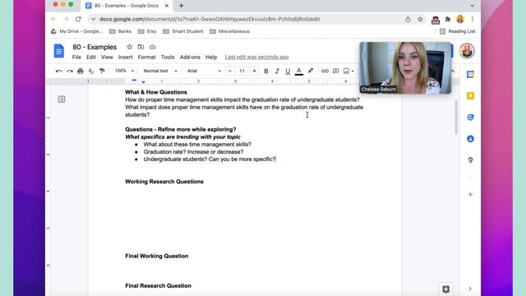Viewport: 526px width, 296px height.
Task: Increase font size with plus button
Action: pos(254,71)
